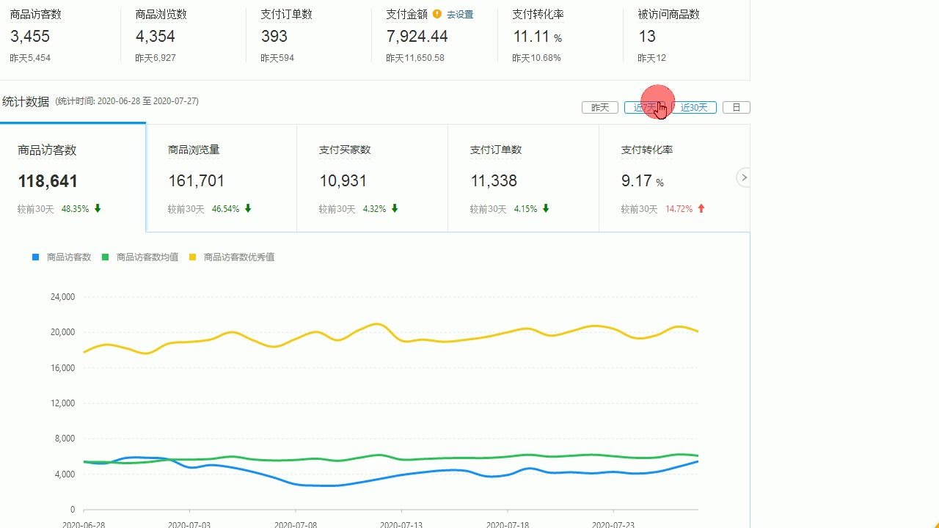Toggle the yellow 商品访客数优秀值 legend series
The height and width of the screenshot is (528, 939).
232,257
